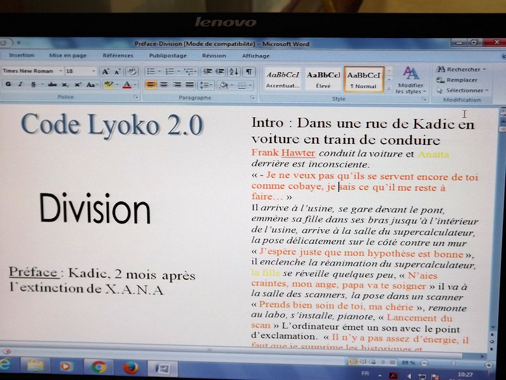Click the Remplacer button
This screenshot has width=506, height=380.
coord(457,80)
